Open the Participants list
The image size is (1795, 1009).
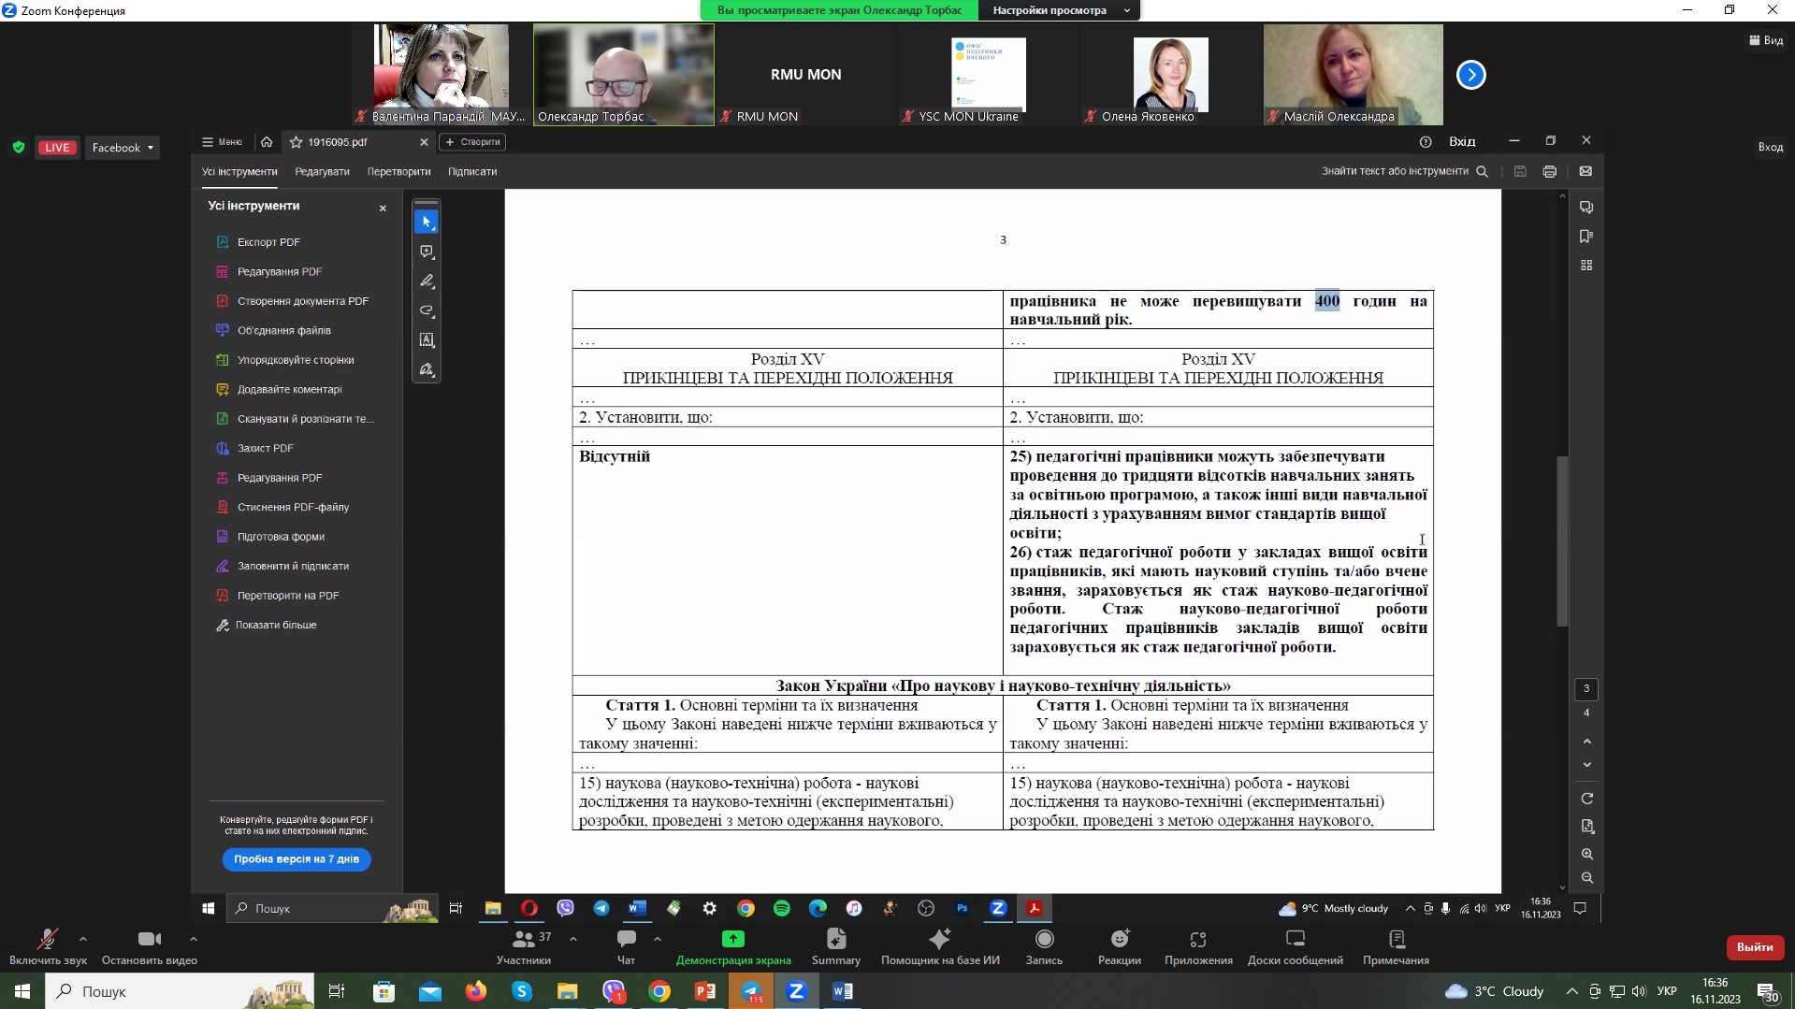coord(524,940)
